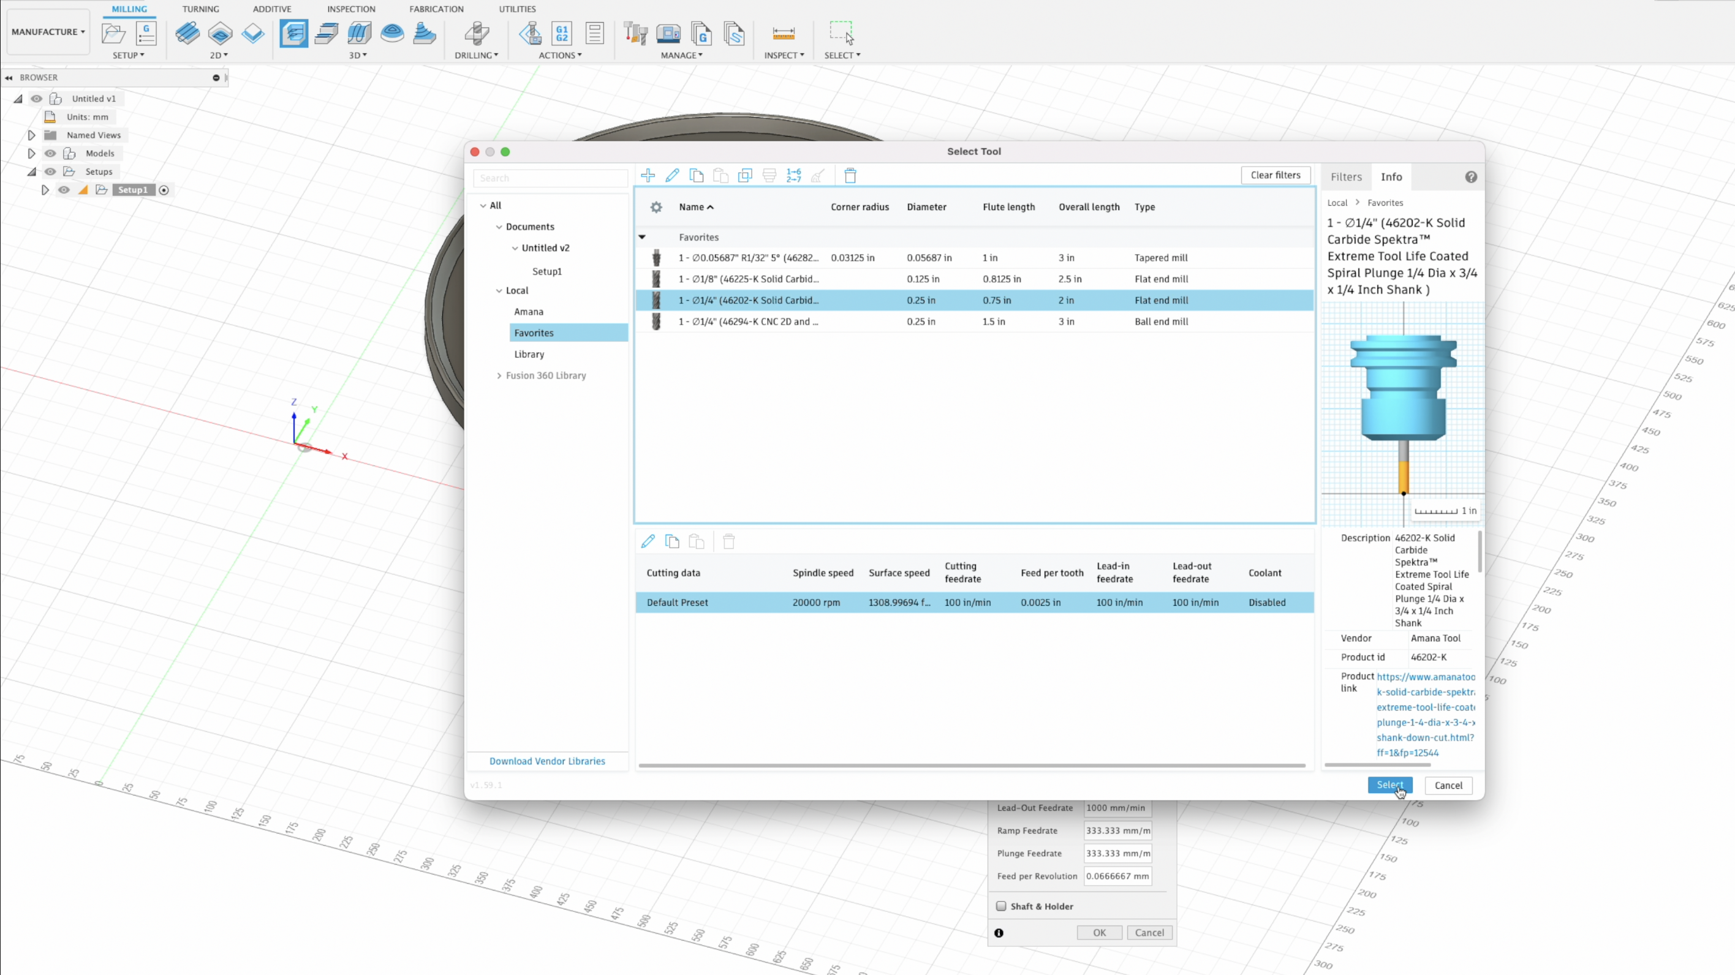The image size is (1735, 975).
Task: Click the Clear filters button
Action: pyautogui.click(x=1275, y=175)
